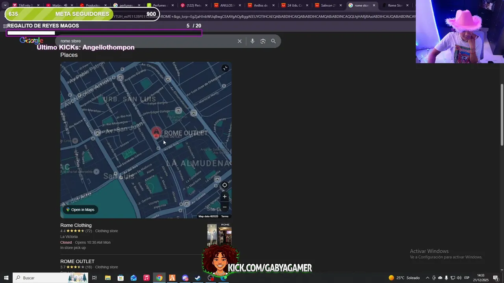Close the rome store active tab
504x283 pixels.
(x=374, y=5)
